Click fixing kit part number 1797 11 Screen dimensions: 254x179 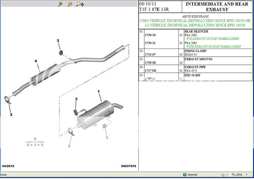(x=150, y=79)
